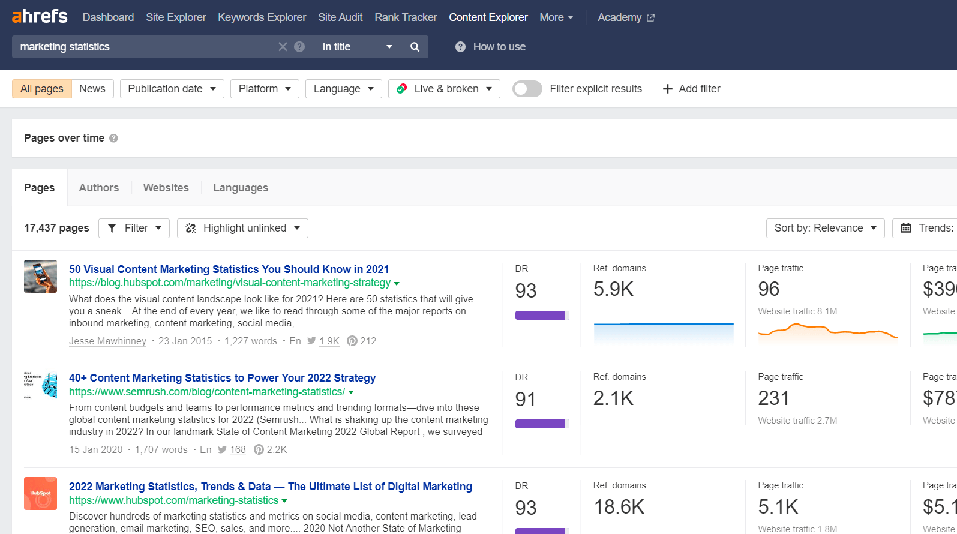This screenshot has width=957, height=534.
Task: Expand Highlight unlinked dropdown
Action: (242, 228)
